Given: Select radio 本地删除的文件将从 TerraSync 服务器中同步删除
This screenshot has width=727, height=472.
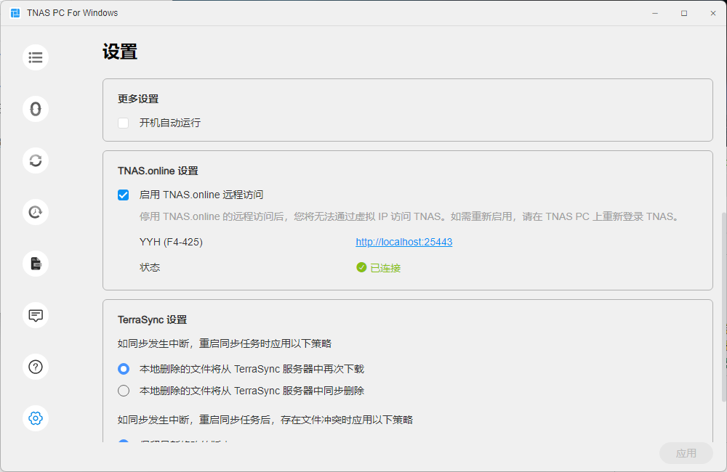Looking at the screenshot, I should pos(124,391).
